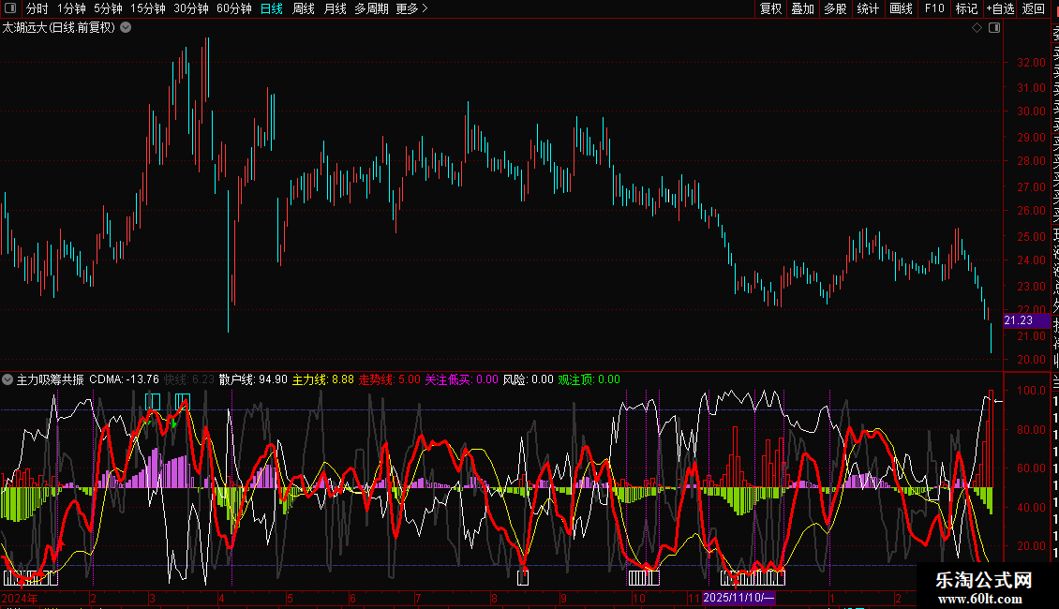Open the 多周期 multi-period view
1059x609 pixels.
(371, 8)
